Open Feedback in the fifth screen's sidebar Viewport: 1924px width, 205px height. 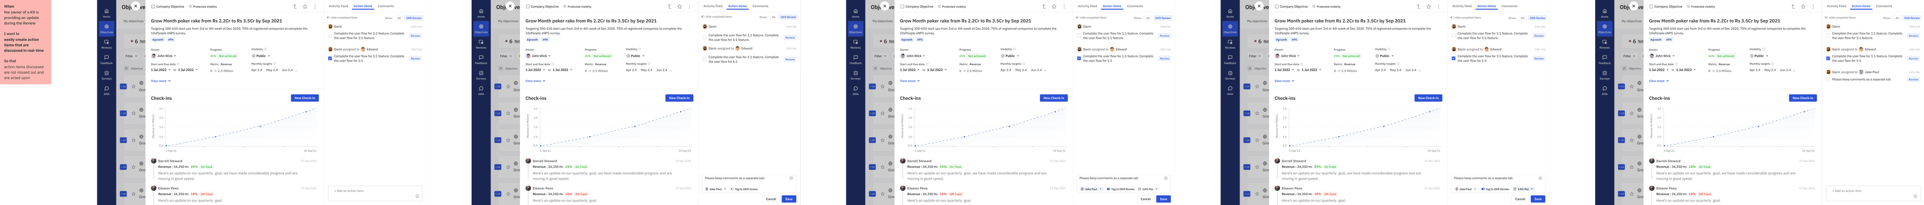click(x=1605, y=59)
